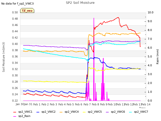Click the sp2_VWC4 legend entry
The image size is (161, 121).
(69, 112)
